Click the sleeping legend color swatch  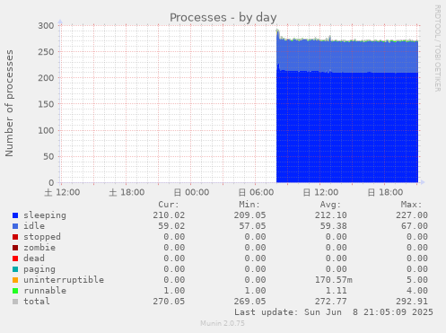[x=15, y=215]
